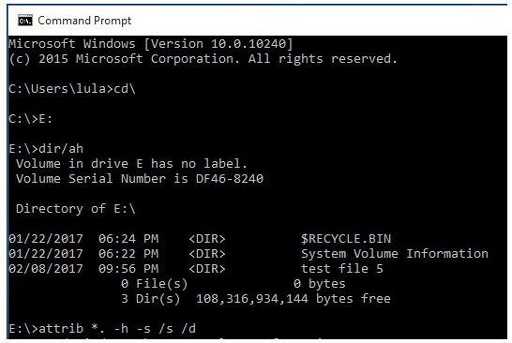Click the Volume Serial Number DF46-8240 line
The height and width of the screenshot is (343, 512).
[x=140, y=178]
